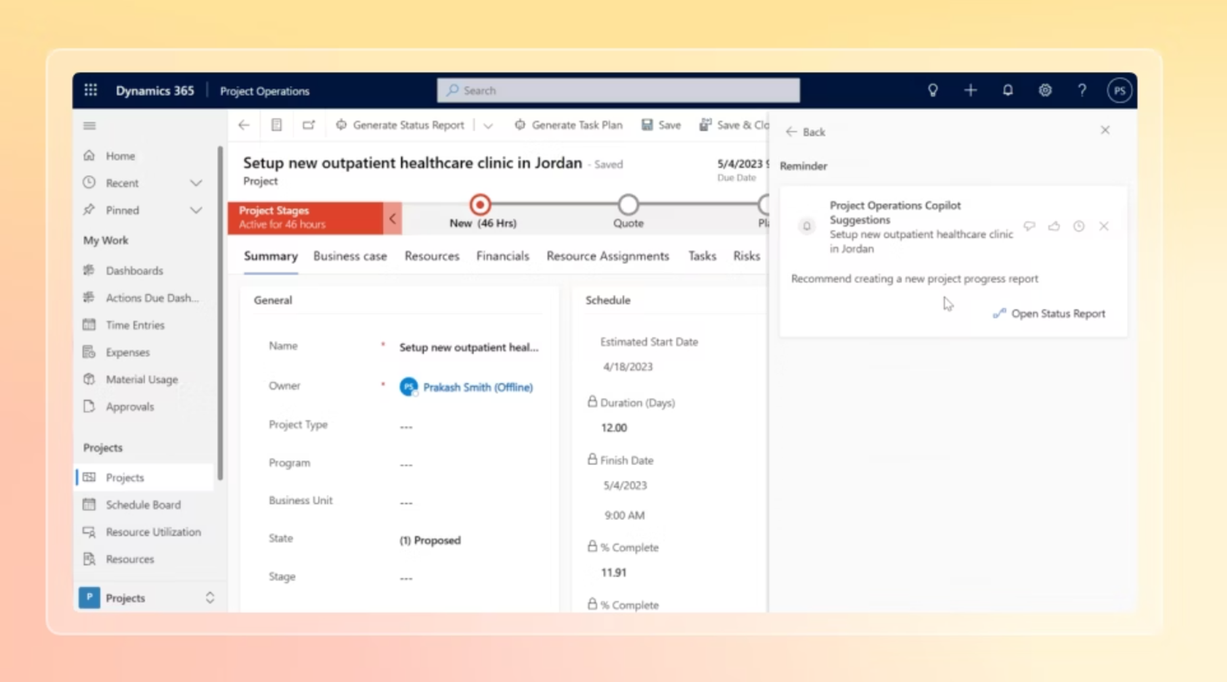The height and width of the screenshot is (682, 1227).
Task: Open the settings gear icon
Action: (x=1045, y=91)
